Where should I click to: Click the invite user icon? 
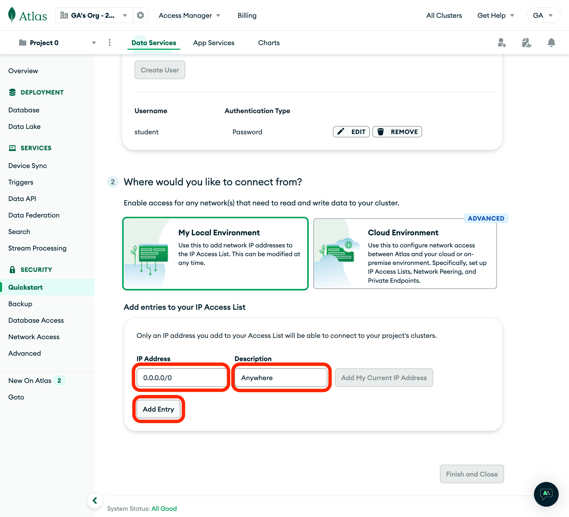501,43
